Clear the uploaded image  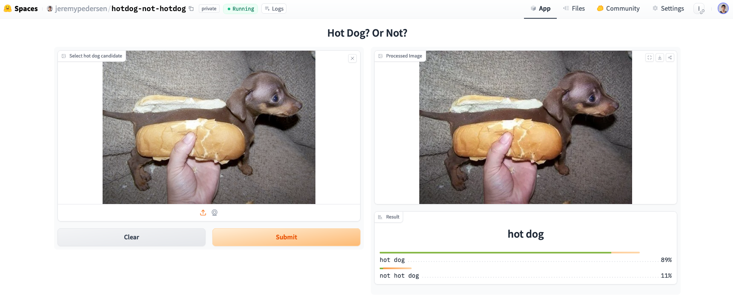131,237
